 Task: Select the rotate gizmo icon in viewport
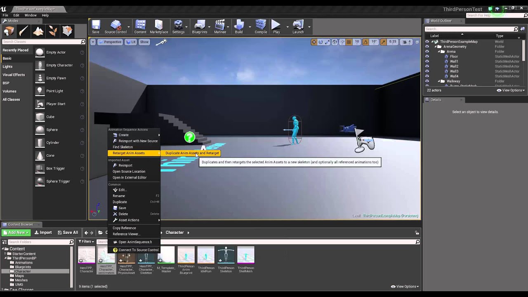[321, 42]
